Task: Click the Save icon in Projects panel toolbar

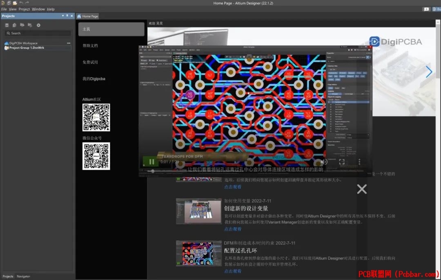Action: click(x=7, y=25)
